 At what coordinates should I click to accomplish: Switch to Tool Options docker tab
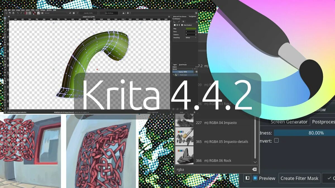click(192, 17)
